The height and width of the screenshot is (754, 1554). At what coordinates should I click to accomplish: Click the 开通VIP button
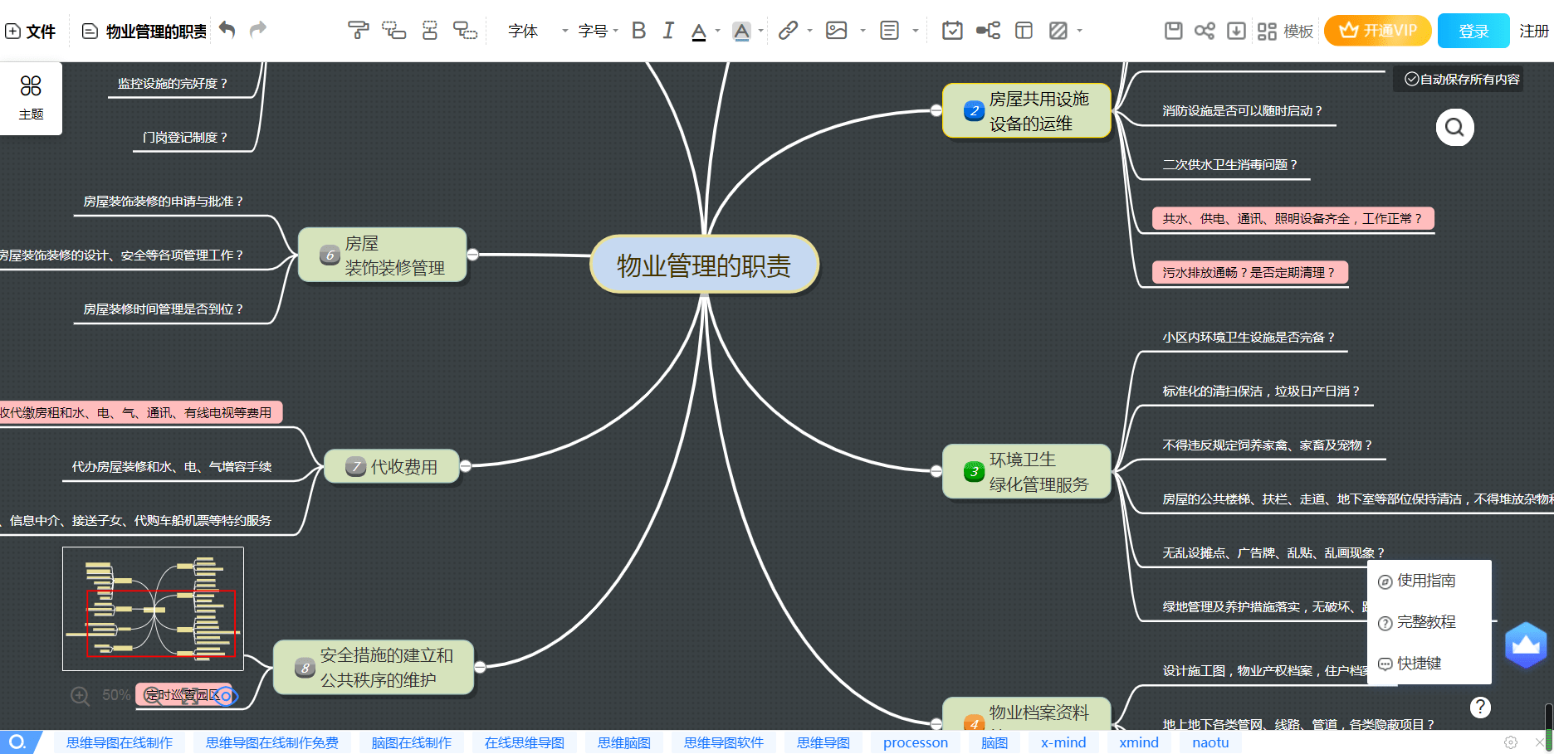(1377, 31)
